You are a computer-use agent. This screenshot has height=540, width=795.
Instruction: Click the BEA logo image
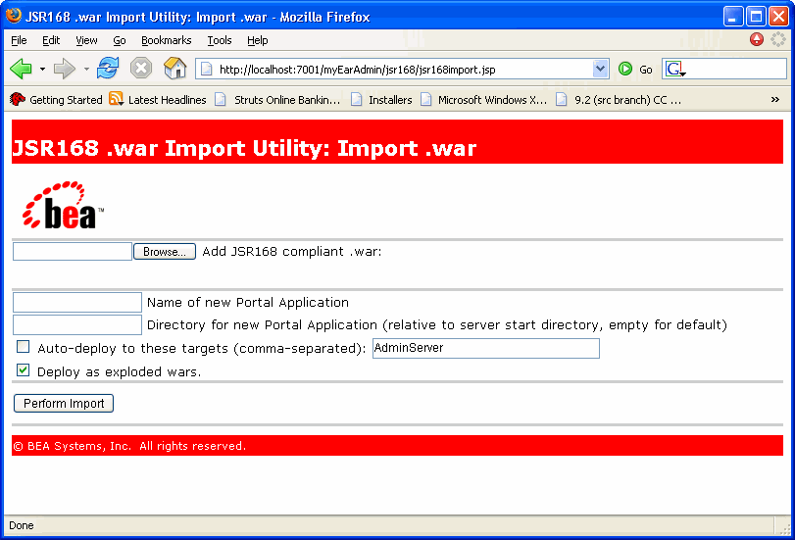pos(63,205)
